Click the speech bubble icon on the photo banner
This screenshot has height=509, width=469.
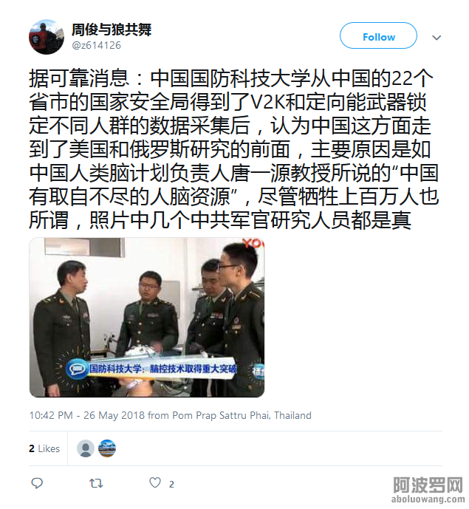[x=77, y=369]
